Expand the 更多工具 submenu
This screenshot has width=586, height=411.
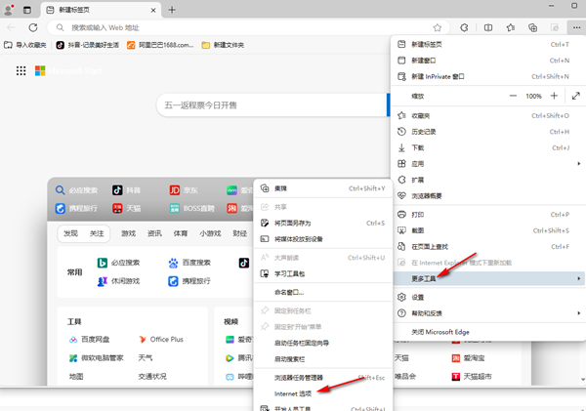488,279
